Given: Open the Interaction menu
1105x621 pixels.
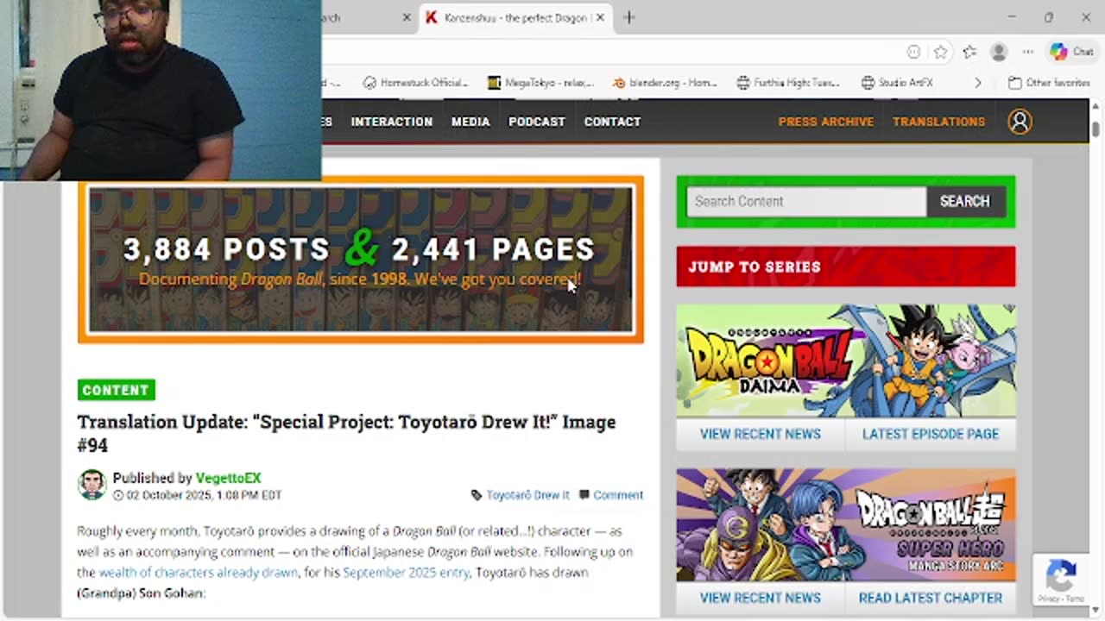Looking at the screenshot, I should (x=391, y=122).
